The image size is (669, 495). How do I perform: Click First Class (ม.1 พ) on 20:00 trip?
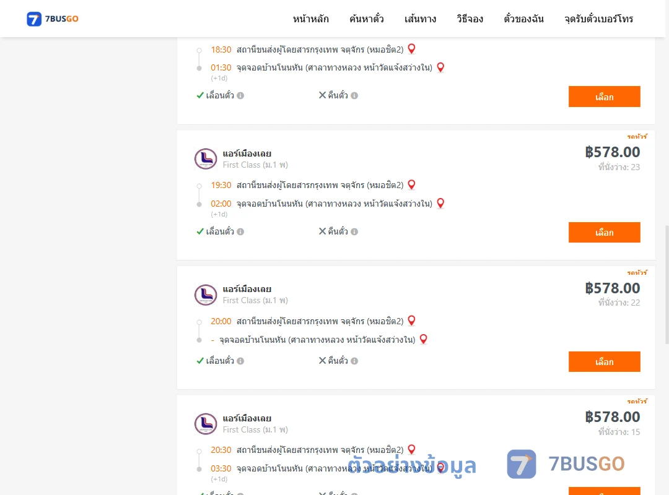[255, 301]
